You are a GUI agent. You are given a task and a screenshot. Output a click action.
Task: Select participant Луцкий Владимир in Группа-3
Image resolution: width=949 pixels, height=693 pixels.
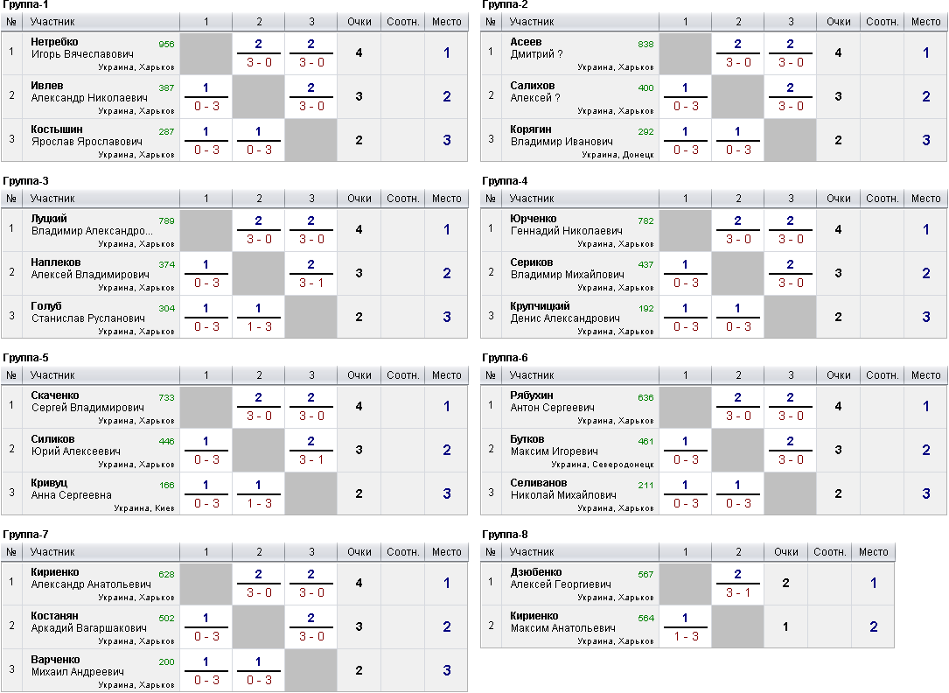point(49,219)
